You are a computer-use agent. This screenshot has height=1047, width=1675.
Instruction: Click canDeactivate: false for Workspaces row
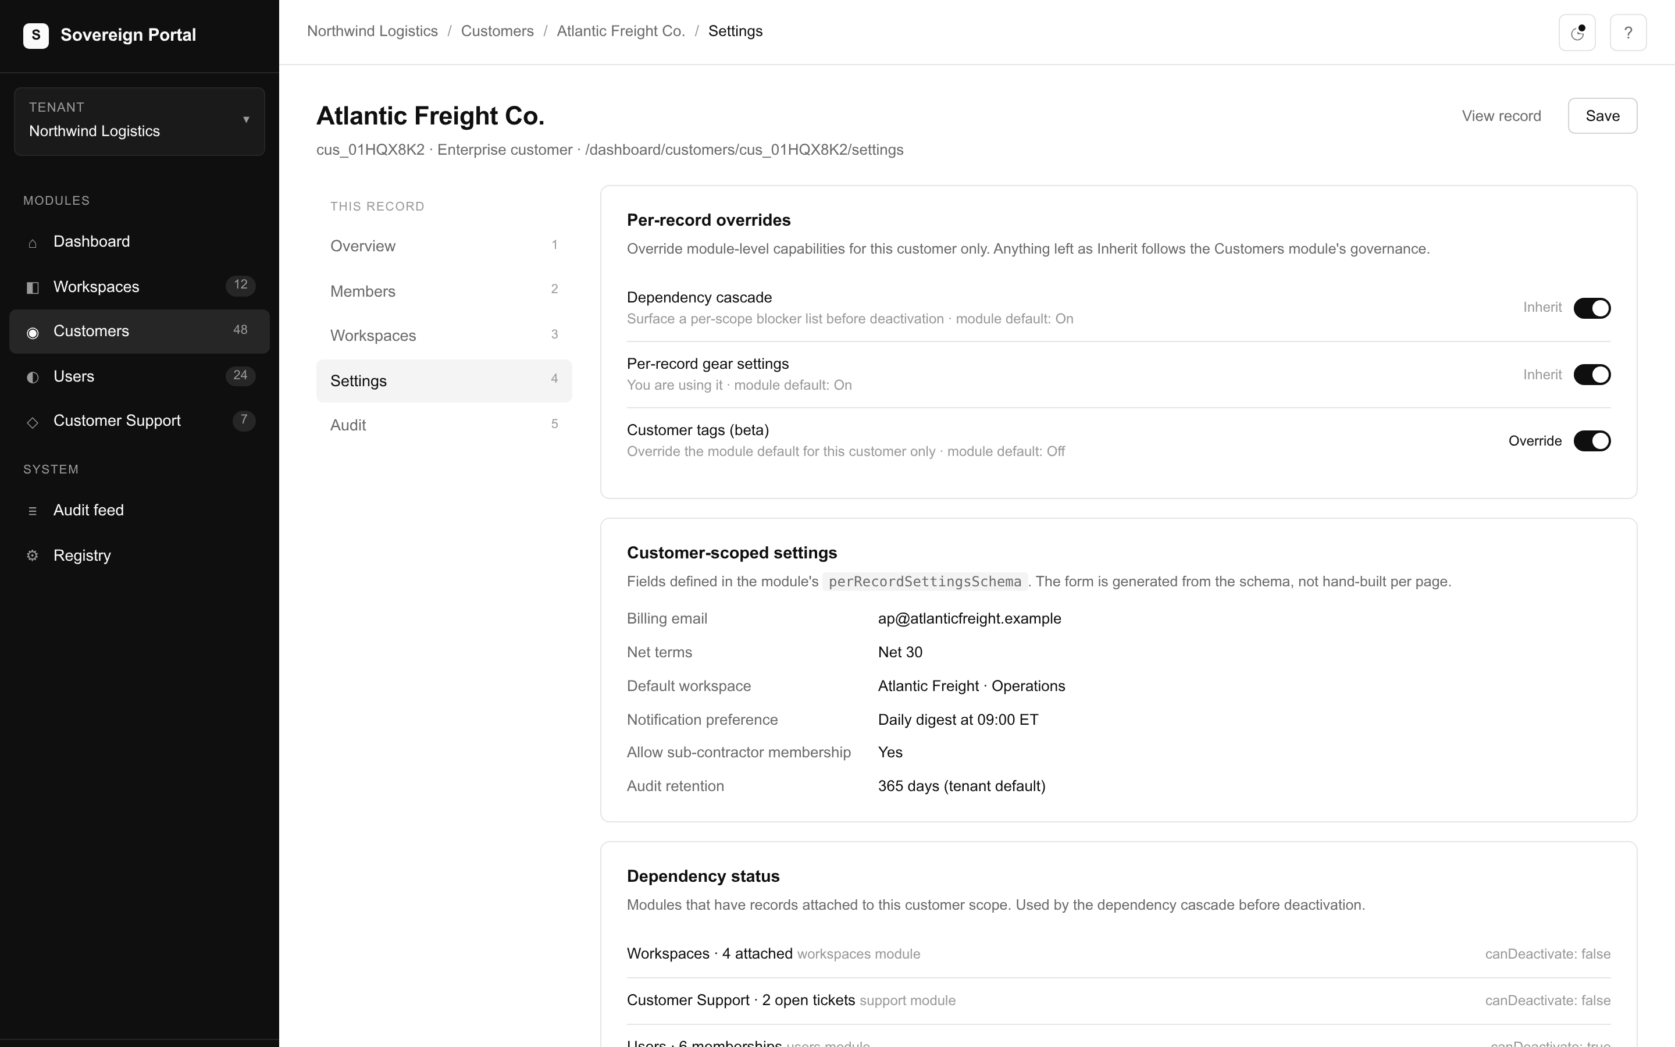[1548, 954]
